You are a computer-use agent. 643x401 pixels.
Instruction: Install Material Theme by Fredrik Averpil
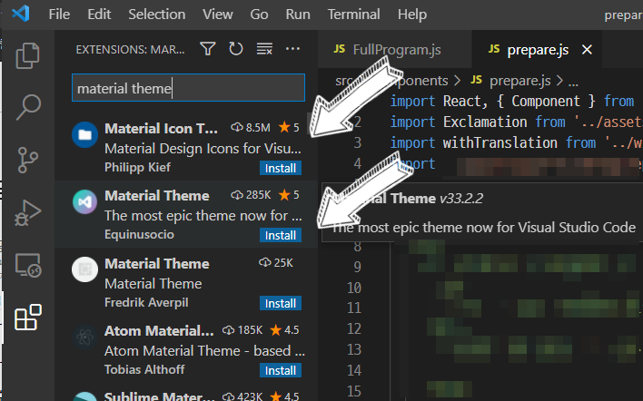coord(281,303)
